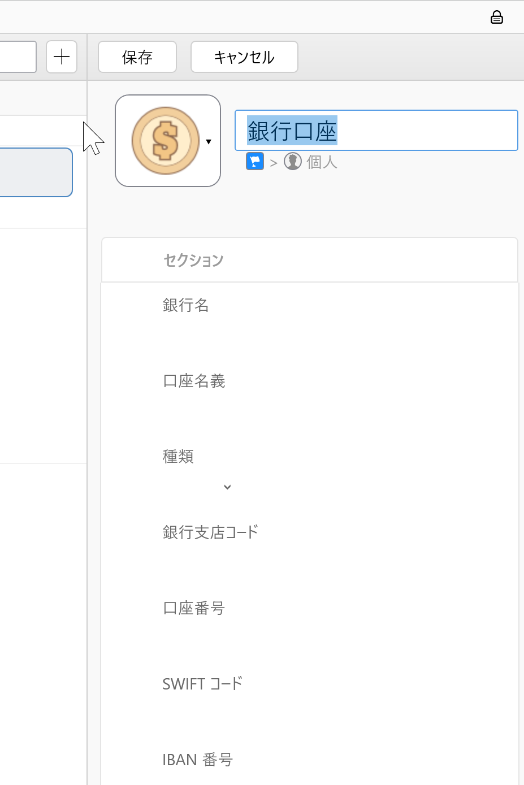Click the lock icon in the title bar
Viewport: 524px width, 785px height.
(496, 18)
